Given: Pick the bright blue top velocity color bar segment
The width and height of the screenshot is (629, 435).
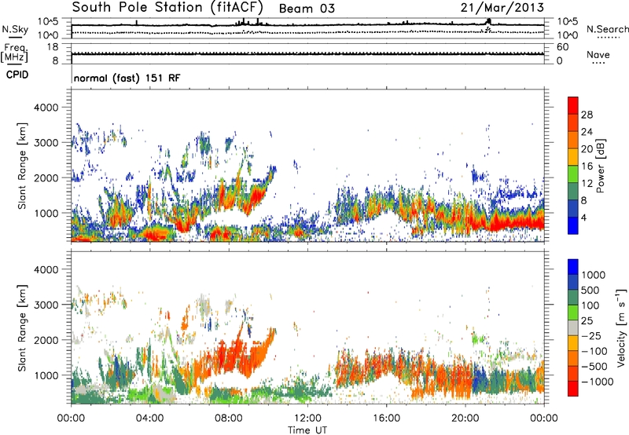Looking at the screenshot, I should pos(573,267).
